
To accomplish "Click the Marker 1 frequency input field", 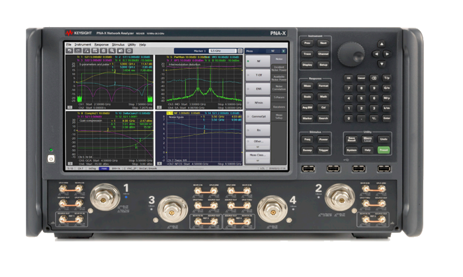I will tap(223, 51).
